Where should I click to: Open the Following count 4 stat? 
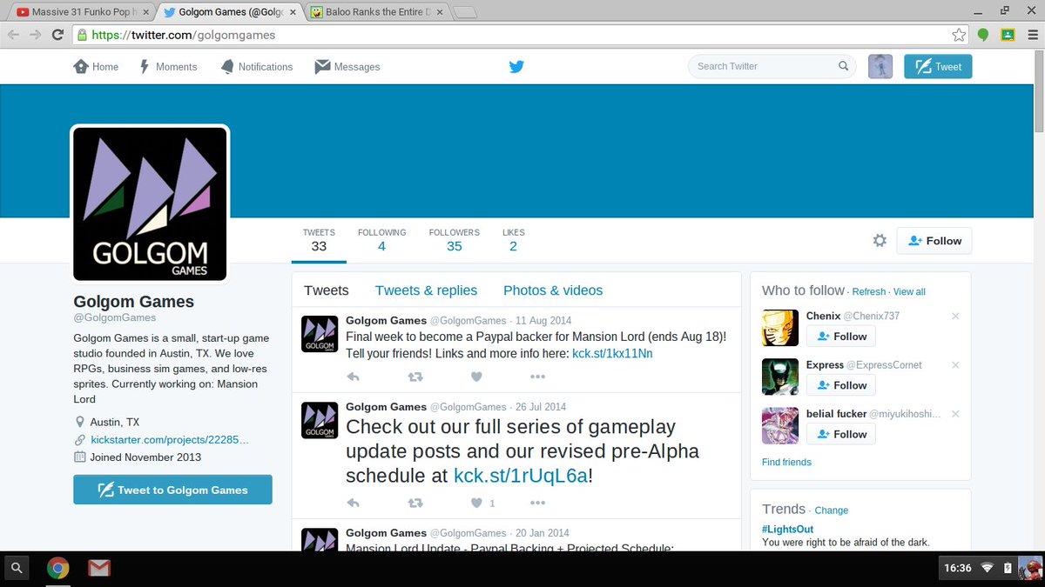tap(381, 240)
